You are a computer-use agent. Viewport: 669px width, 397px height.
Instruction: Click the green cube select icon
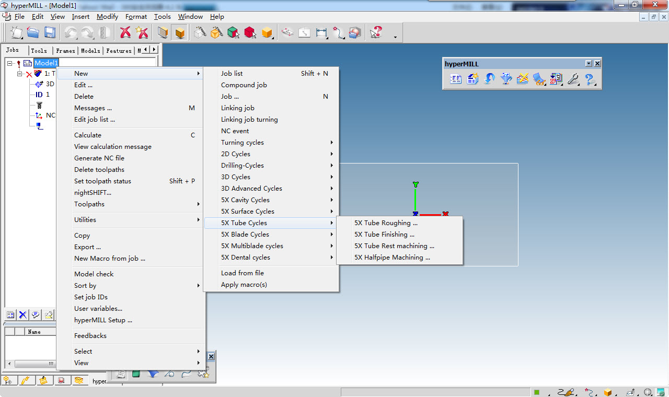tap(233, 33)
